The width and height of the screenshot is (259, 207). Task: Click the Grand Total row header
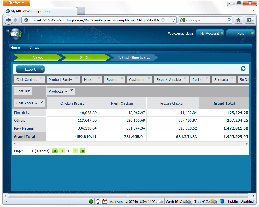click(x=29, y=136)
